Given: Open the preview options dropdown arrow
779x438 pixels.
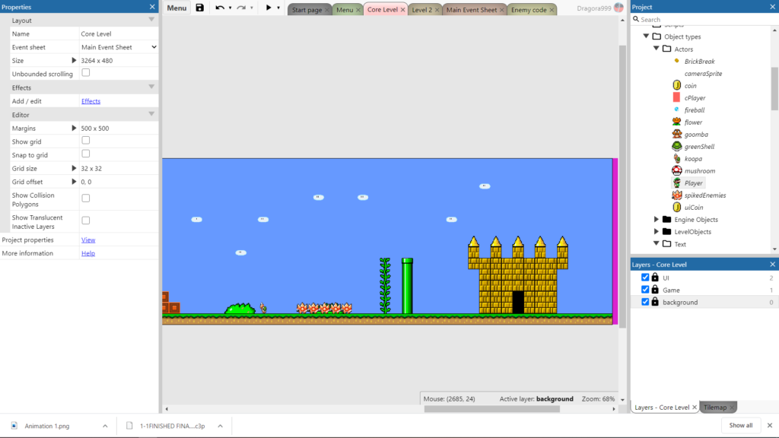Looking at the screenshot, I should click(278, 8).
